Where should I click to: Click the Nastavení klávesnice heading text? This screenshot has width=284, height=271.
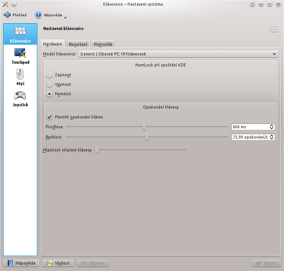[x=63, y=28]
